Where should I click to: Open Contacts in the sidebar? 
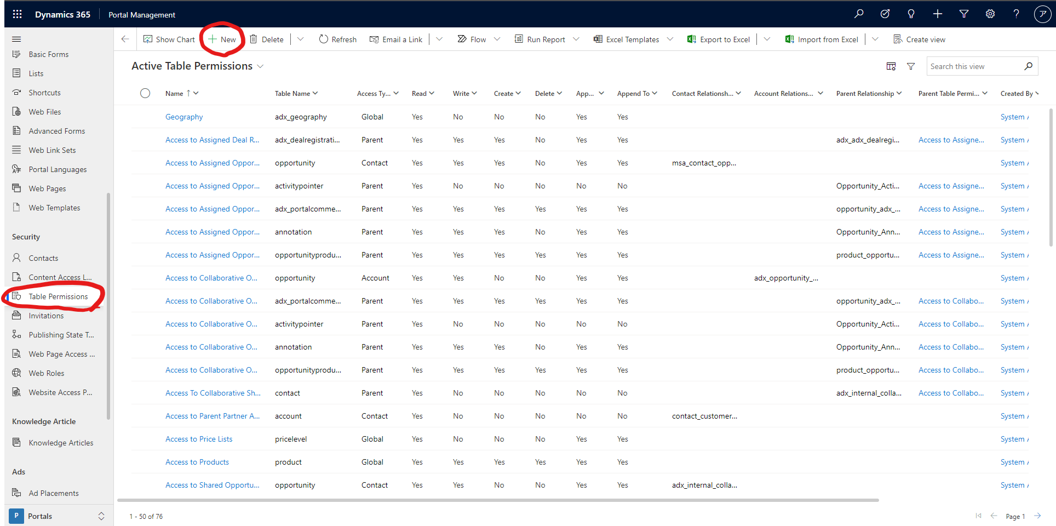(43, 258)
